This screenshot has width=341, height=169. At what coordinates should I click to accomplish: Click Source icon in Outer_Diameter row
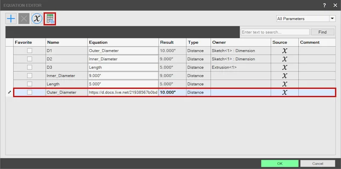click(284, 92)
